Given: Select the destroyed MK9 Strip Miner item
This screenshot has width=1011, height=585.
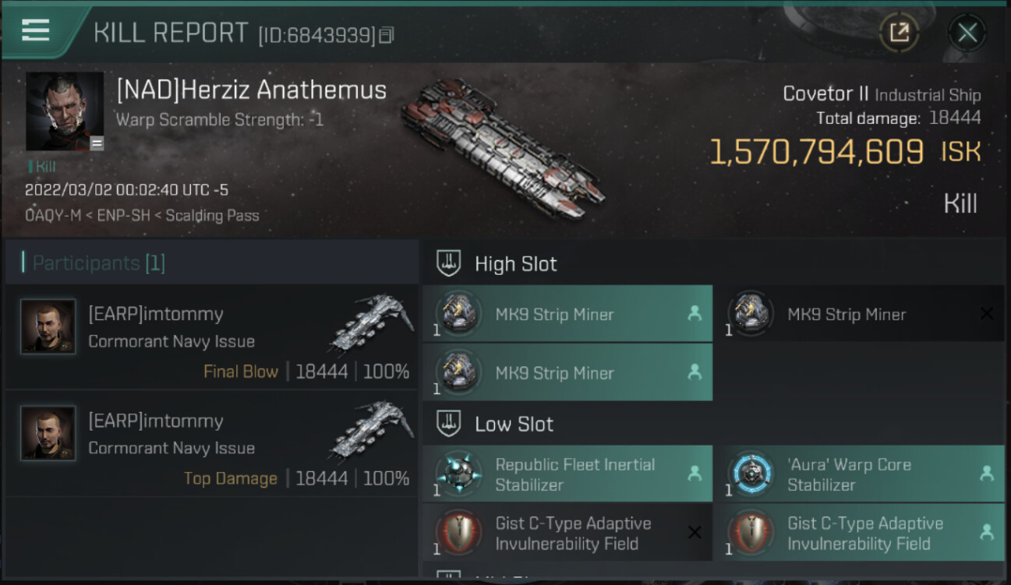Looking at the screenshot, I should click(857, 314).
